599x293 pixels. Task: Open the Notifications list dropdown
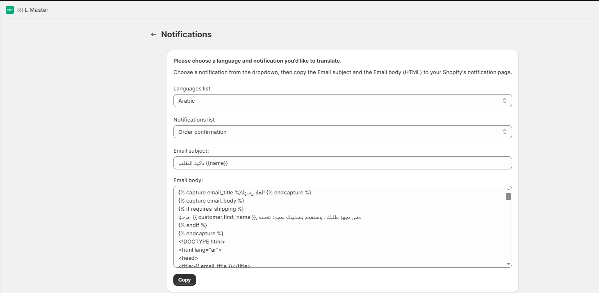342,132
